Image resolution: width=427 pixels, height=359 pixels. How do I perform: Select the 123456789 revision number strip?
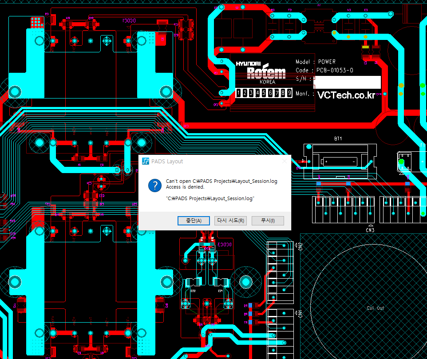pos(263,93)
